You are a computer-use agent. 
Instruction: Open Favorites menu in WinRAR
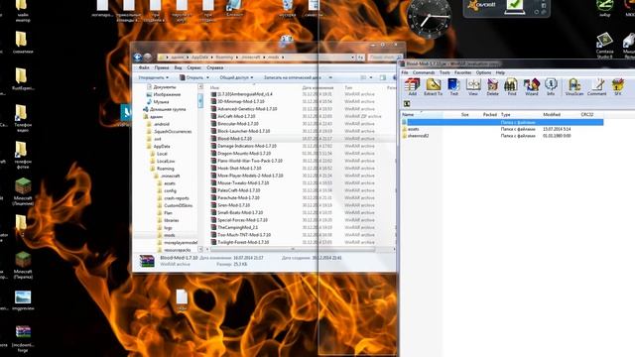coord(463,72)
